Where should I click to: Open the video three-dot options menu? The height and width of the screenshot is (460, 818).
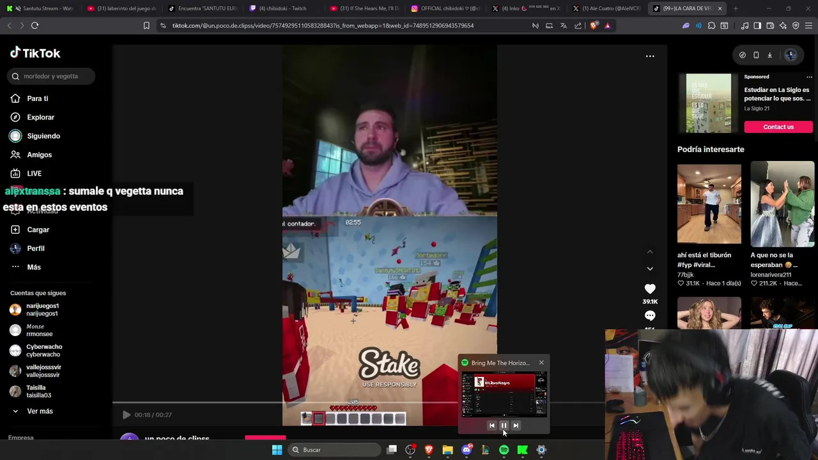pyautogui.click(x=650, y=56)
